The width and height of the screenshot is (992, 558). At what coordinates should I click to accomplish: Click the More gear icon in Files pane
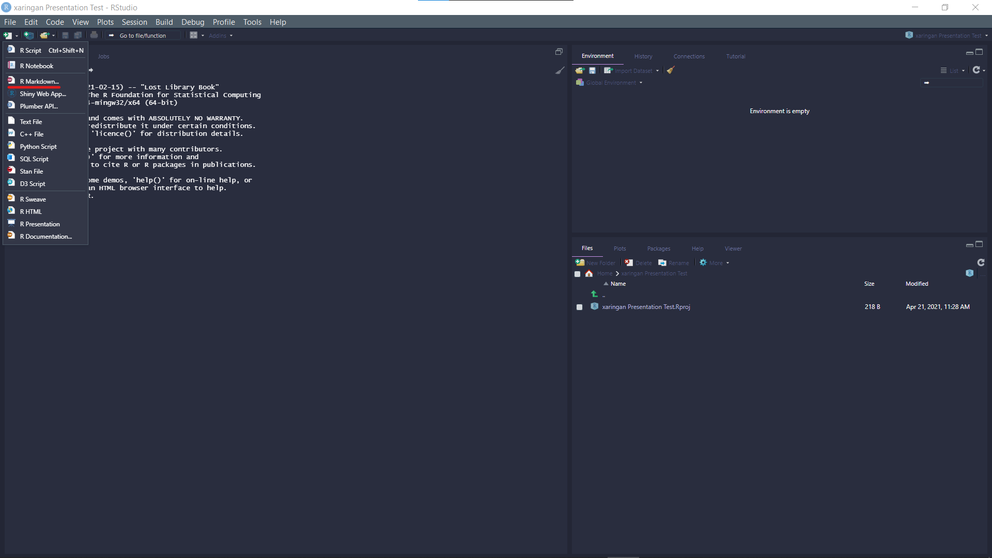coord(703,262)
